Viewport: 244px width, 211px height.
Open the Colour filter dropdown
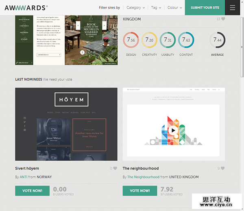(x=174, y=7)
